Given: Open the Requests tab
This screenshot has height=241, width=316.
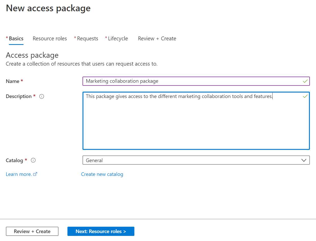Looking at the screenshot, I should (88, 38).
